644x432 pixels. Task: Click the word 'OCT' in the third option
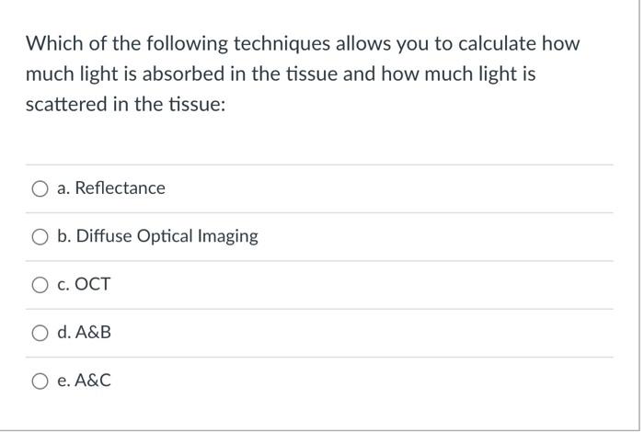tap(92, 285)
